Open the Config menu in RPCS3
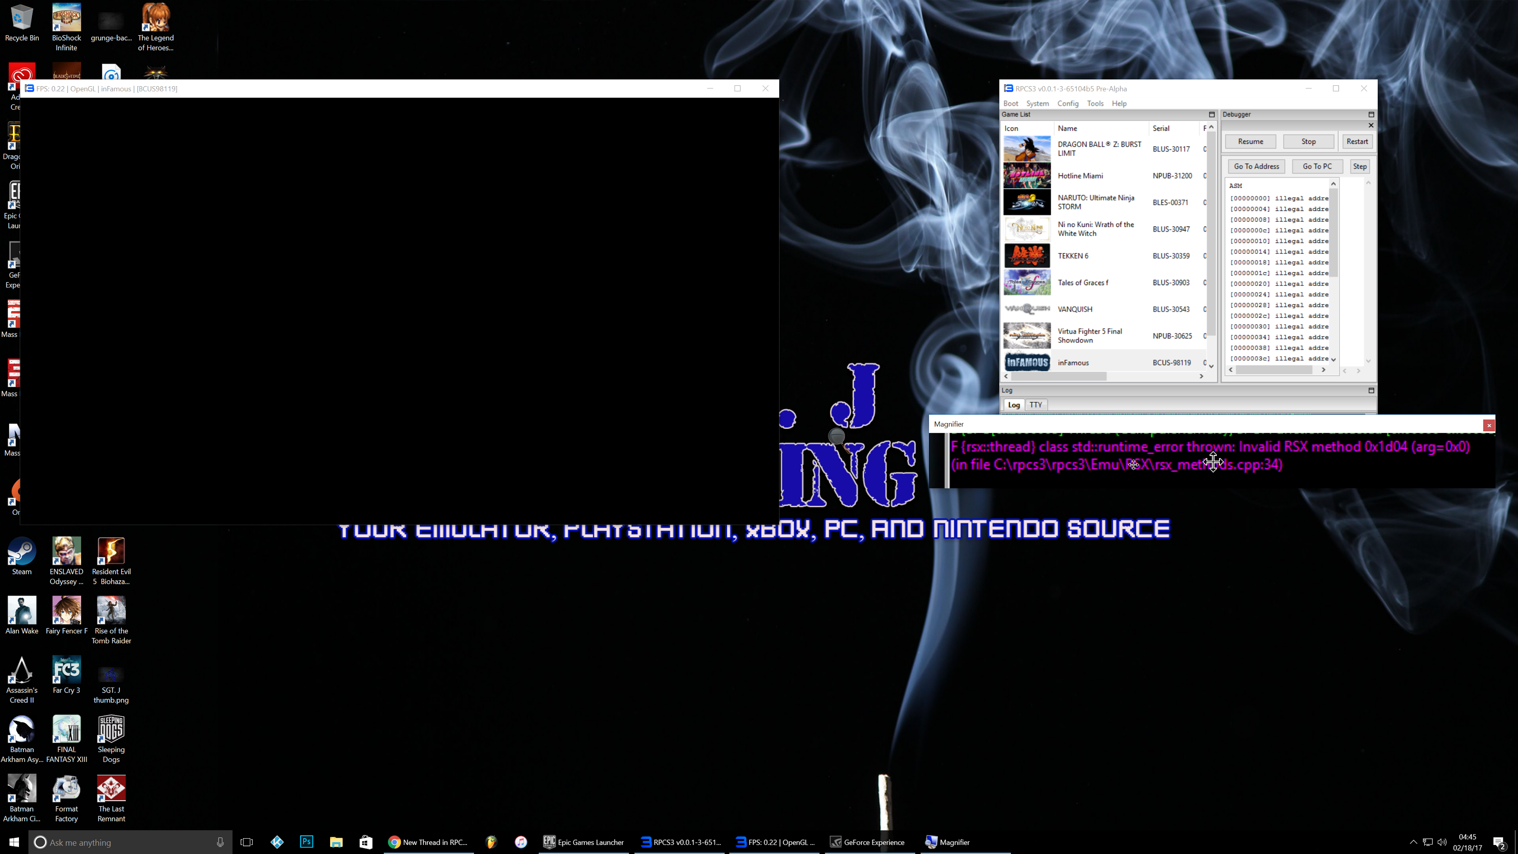The width and height of the screenshot is (1518, 854). 1067,103
